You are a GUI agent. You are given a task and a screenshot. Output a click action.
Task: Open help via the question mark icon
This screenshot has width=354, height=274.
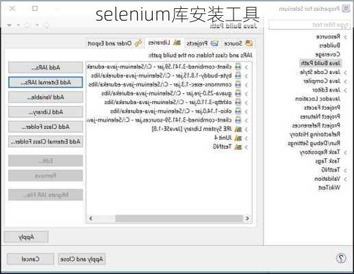click(341, 258)
